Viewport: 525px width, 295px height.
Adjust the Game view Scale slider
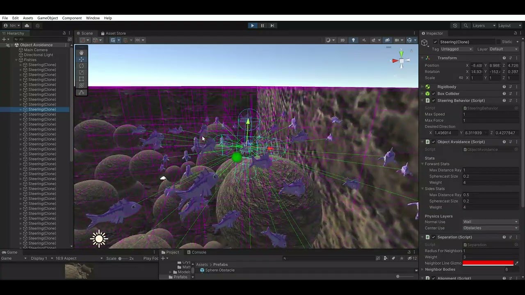123,259
